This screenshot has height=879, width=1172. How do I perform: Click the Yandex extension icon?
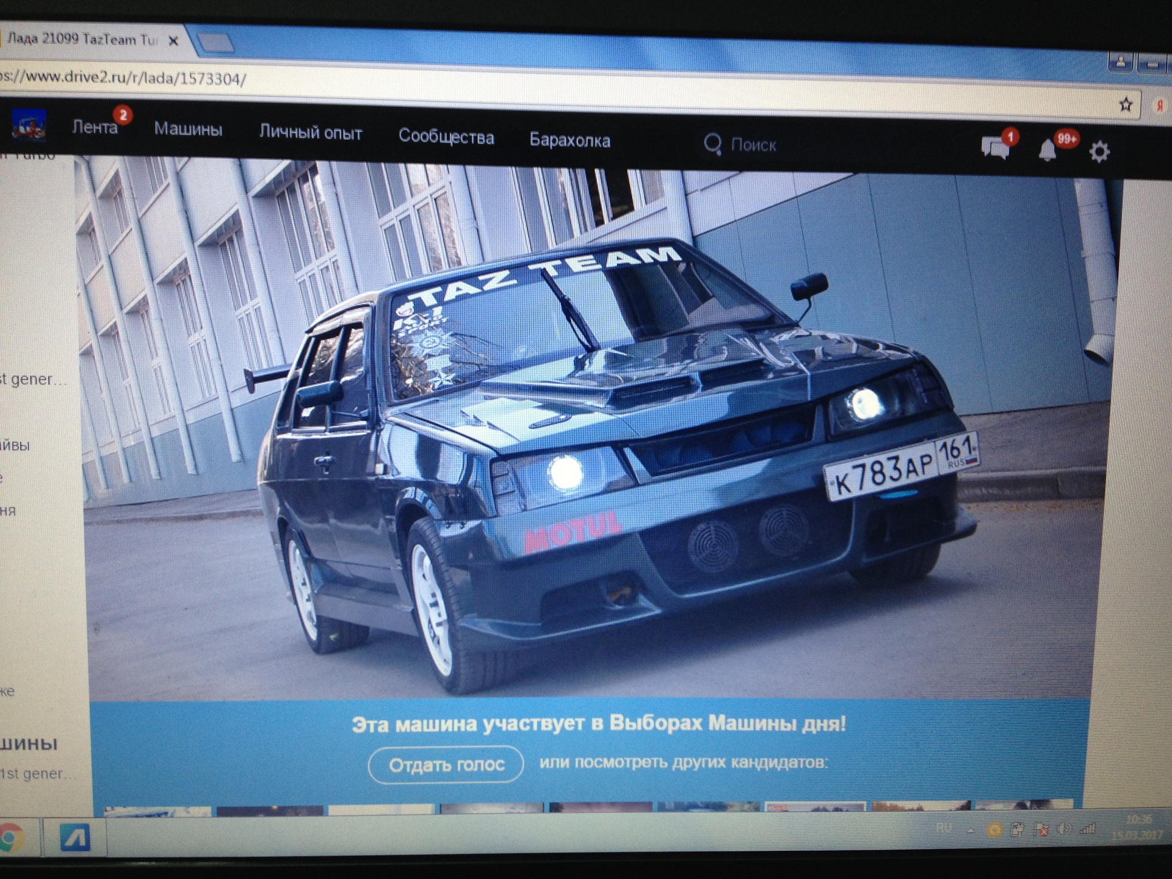coord(1160,106)
